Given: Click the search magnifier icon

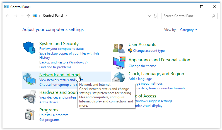Looking at the screenshot, I should 214,16.
